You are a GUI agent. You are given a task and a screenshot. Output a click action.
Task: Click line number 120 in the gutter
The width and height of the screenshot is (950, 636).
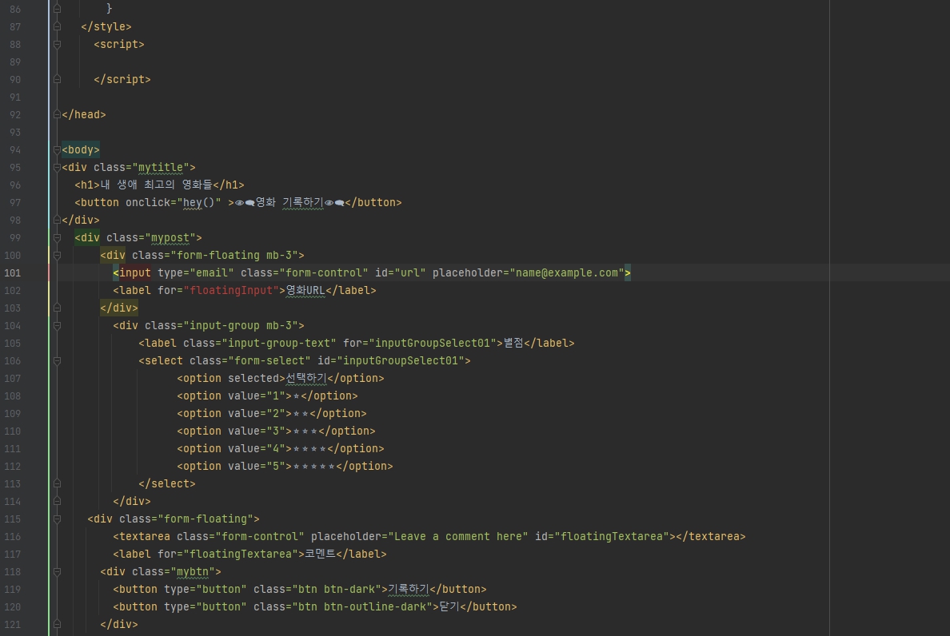(12, 607)
